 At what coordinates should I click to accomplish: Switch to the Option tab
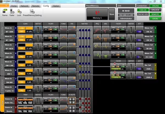(56, 6)
